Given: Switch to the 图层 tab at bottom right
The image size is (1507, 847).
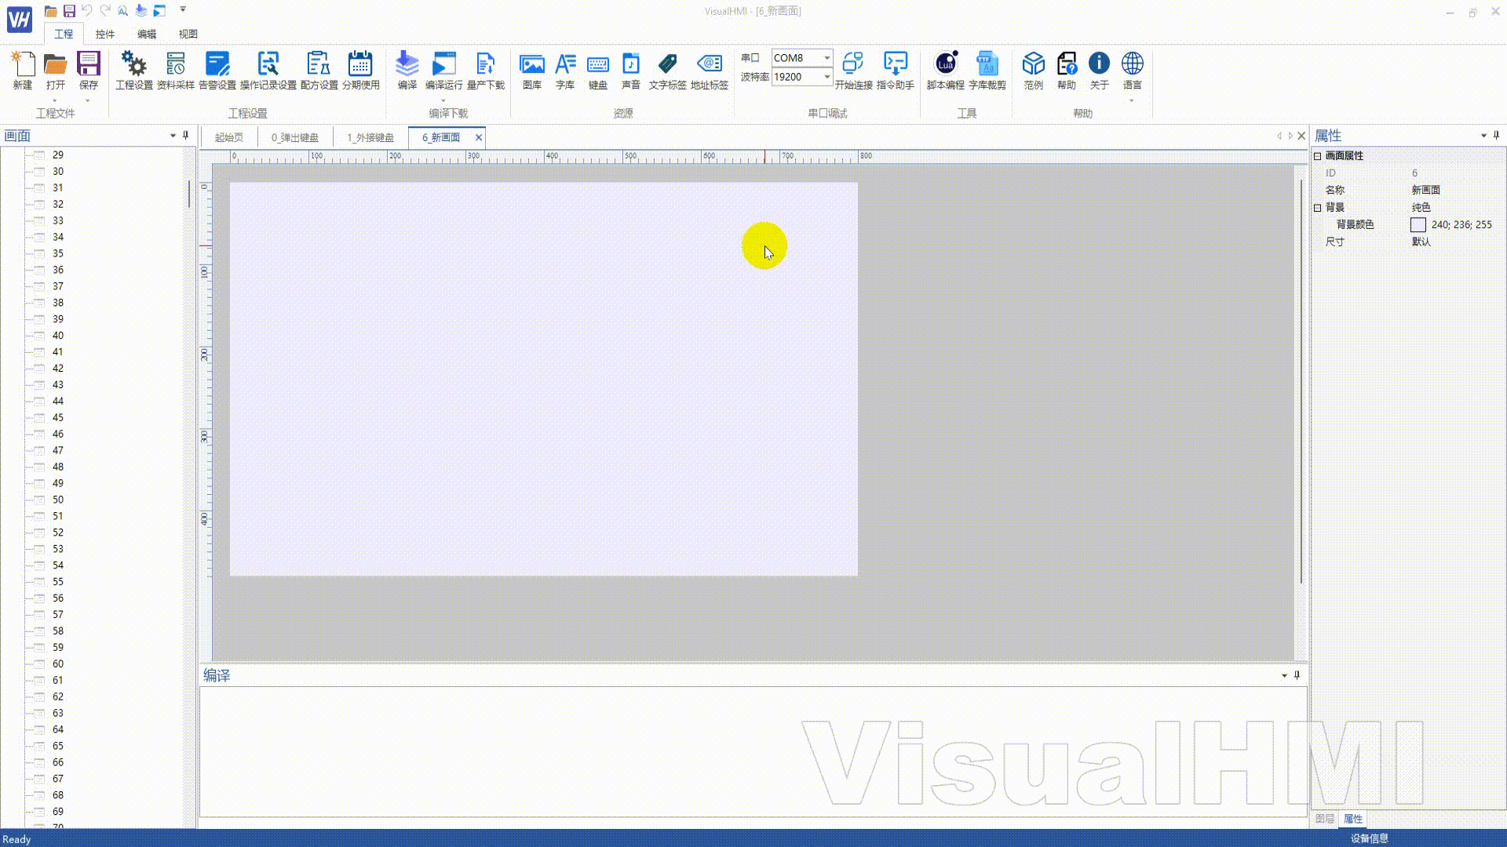Looking at the screenshot, I should tap(1325, 819).
